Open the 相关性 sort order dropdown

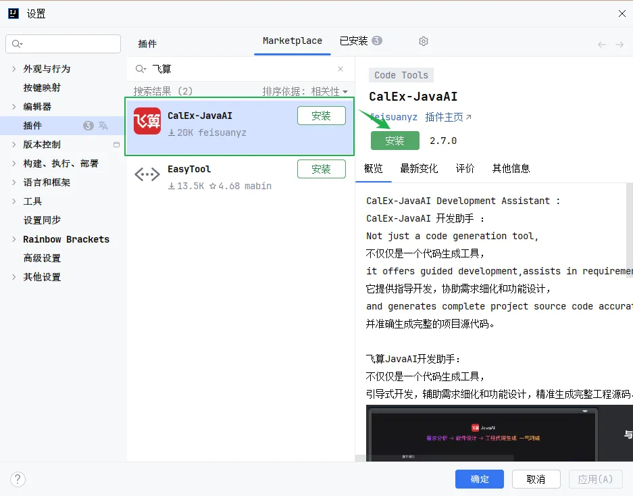[325, 91]
